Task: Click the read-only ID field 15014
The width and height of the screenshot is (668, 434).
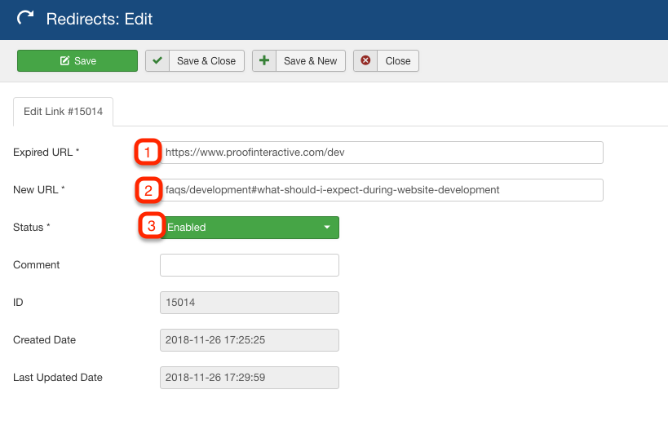Action: point(250,303)
